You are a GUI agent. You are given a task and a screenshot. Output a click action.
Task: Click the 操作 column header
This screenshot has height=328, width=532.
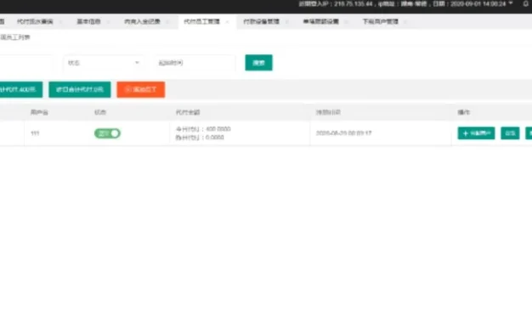click(463, 112)
